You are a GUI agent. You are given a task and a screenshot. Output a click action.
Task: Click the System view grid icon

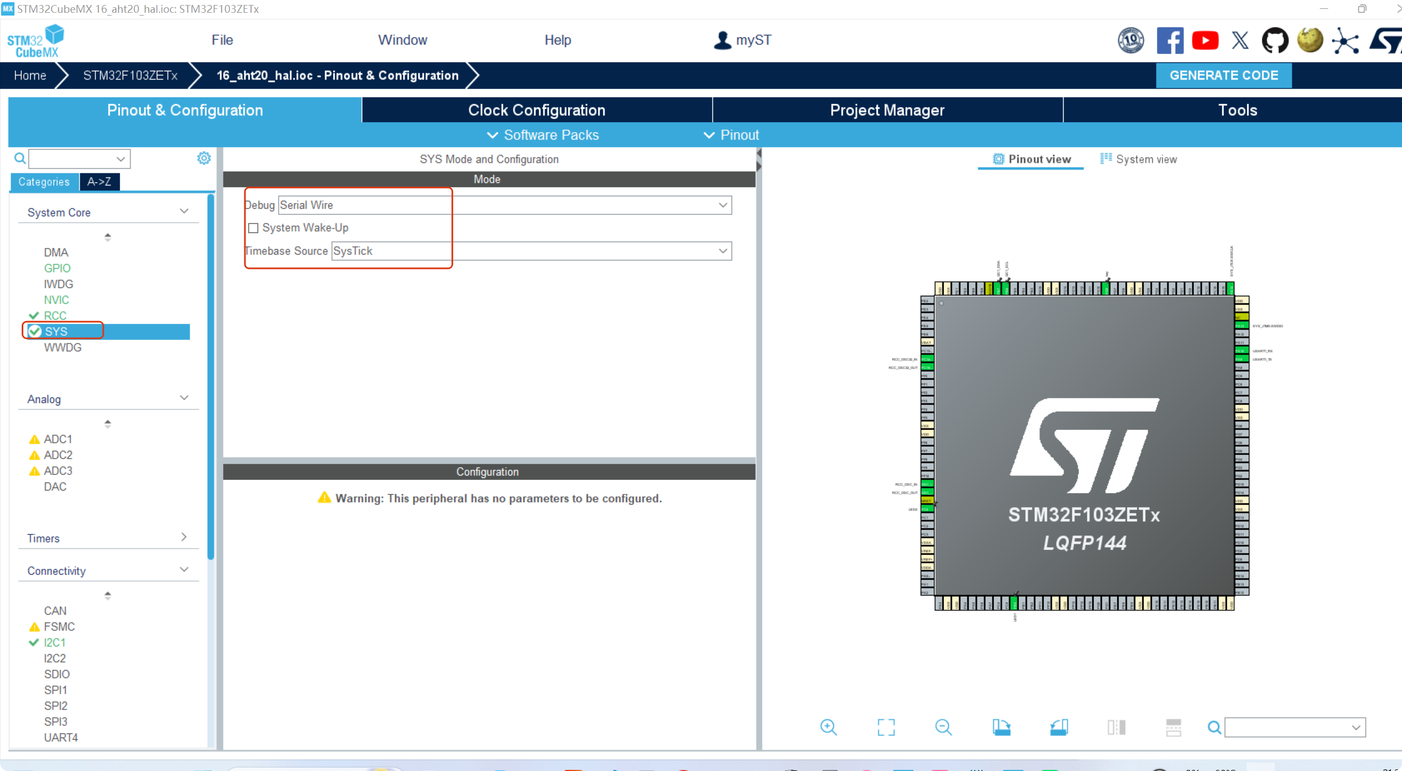click(x=1106, y=159)
